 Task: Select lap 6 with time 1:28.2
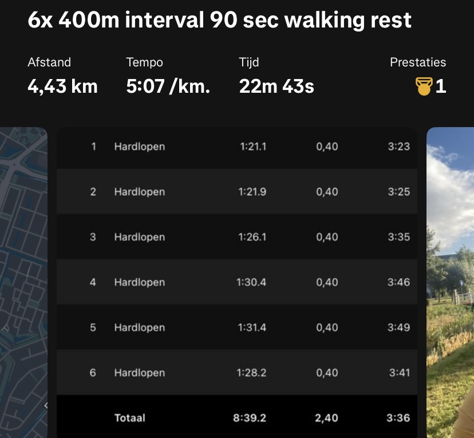(x=251, y=373)
